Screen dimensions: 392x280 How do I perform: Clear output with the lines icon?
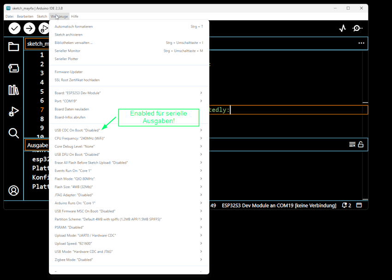(x=352, y=145)
